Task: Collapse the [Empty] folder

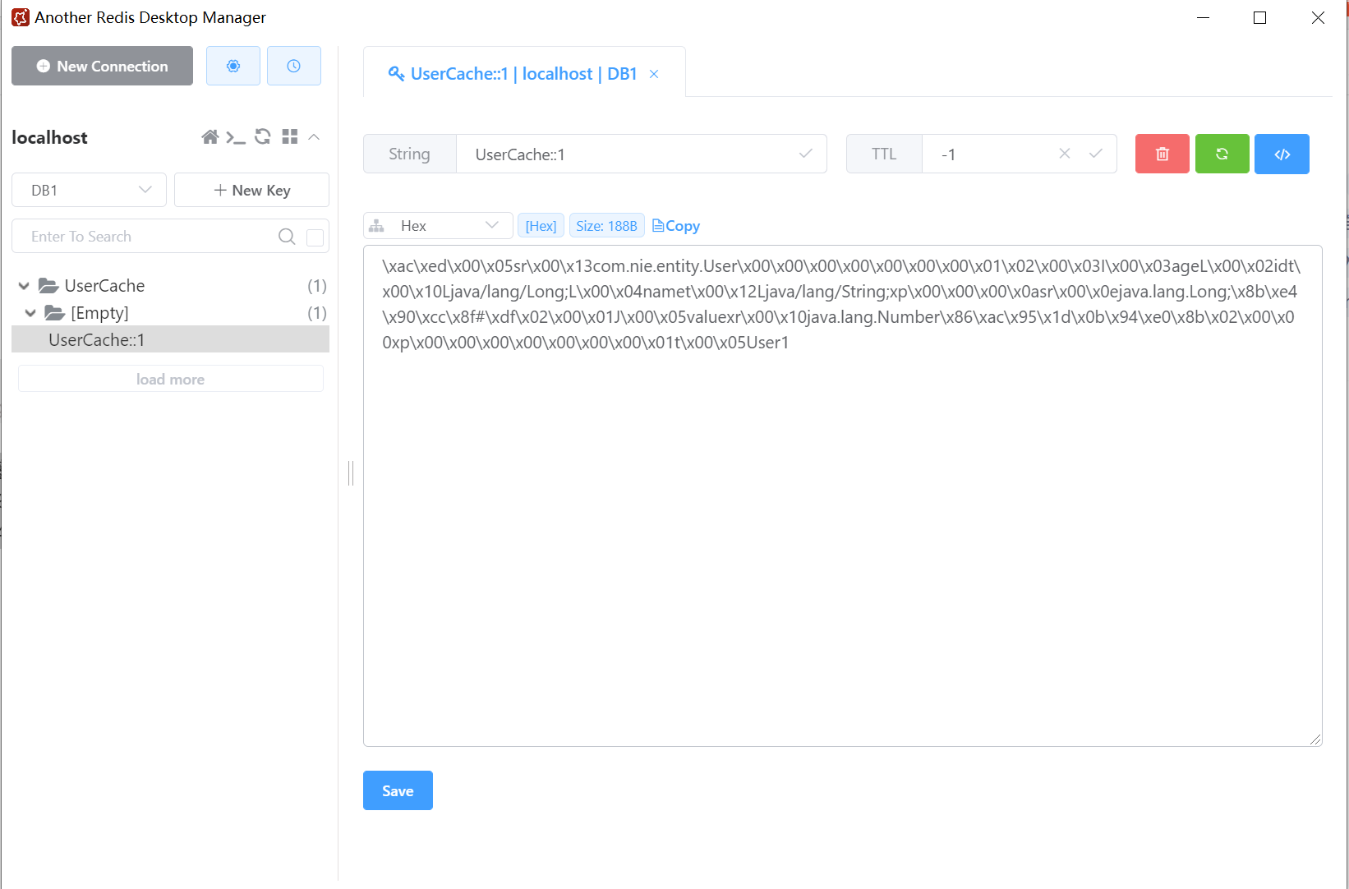Action: click(30, 313)
